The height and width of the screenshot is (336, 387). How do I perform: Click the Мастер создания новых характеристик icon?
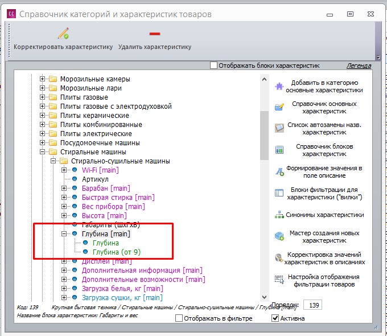click(279, 236)
